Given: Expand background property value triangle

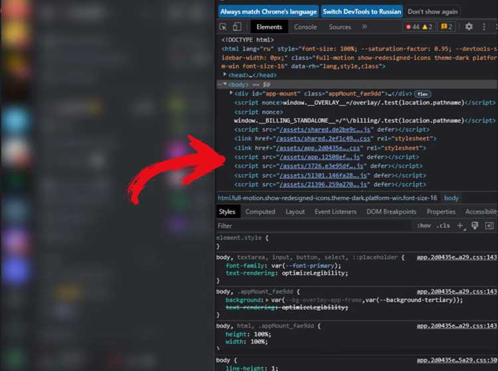Looking at the screenshot, I should click(x=267, y=300).
